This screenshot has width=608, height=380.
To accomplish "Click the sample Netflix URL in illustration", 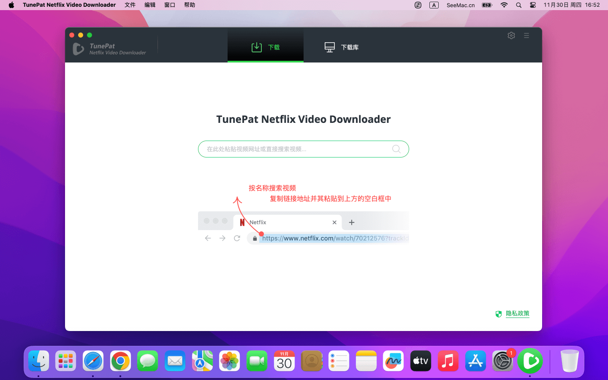I will pyautogui.click(x=335, y=238).
